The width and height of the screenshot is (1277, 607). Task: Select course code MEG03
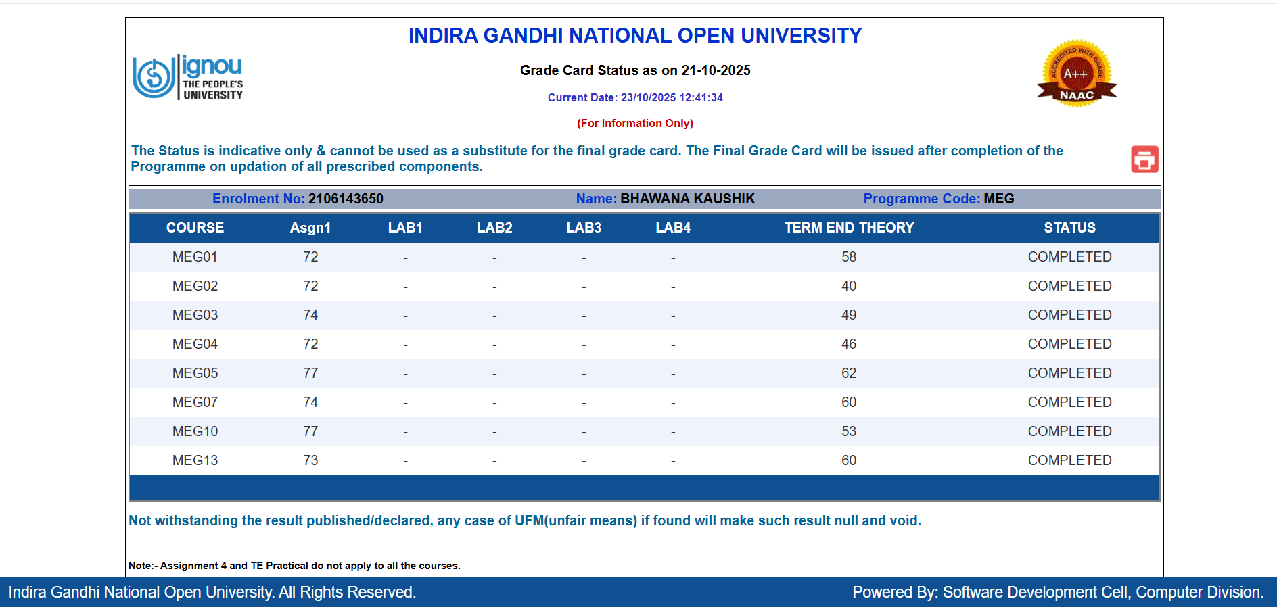point(195,315)
